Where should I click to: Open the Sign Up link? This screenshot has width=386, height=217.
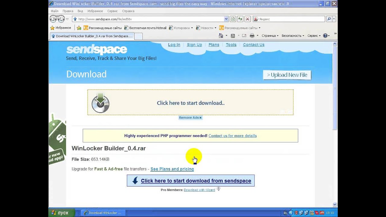click(x=194, y=45)
